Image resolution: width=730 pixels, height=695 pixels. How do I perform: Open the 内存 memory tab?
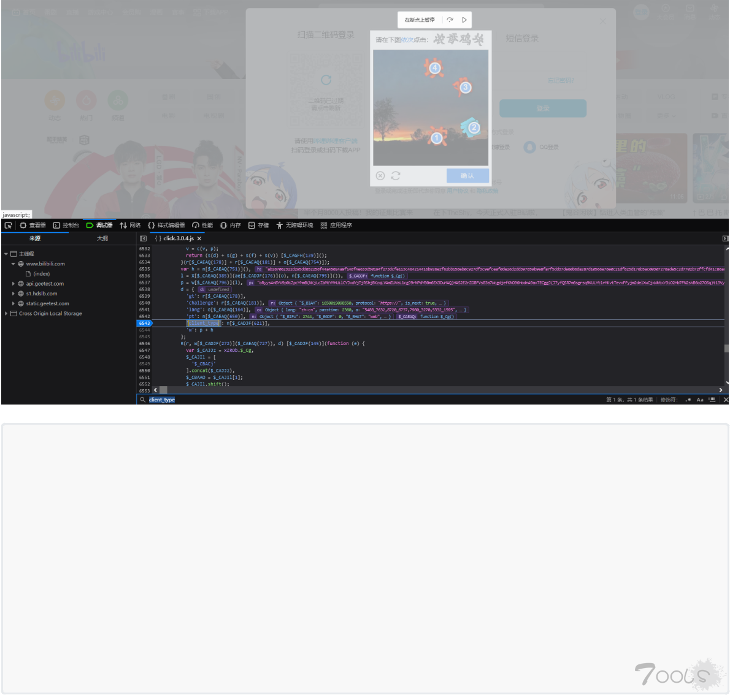(x=231, y=225)
